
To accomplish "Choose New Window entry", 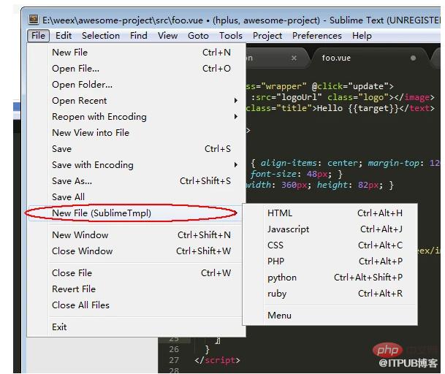I will coord(137,235).
